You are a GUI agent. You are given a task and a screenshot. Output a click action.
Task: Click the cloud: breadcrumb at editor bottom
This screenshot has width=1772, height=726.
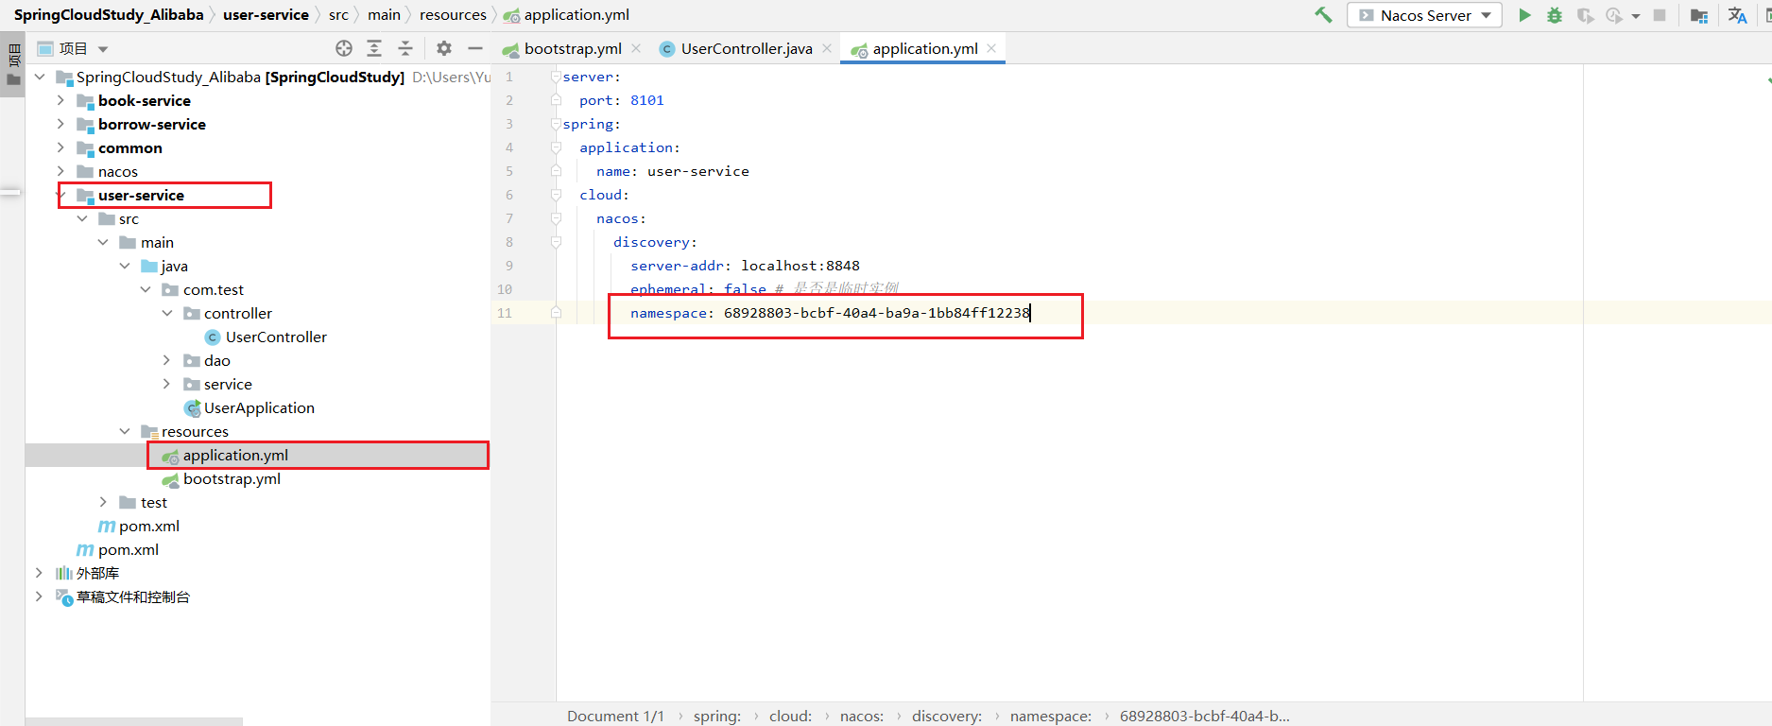[x=791, y=716]
